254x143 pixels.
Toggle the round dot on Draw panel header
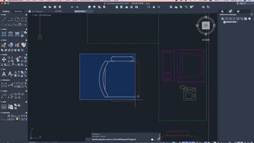pos(26,15)
